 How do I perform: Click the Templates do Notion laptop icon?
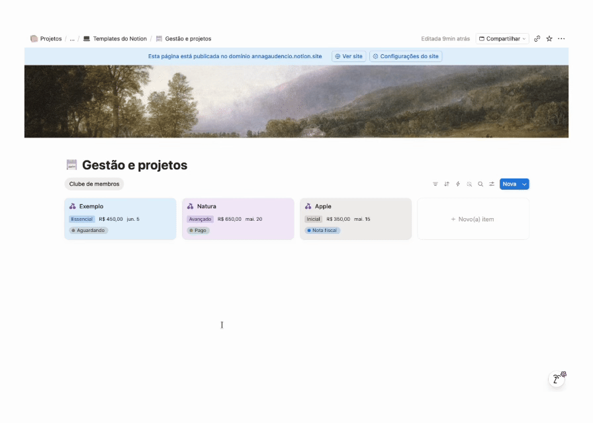87,38
